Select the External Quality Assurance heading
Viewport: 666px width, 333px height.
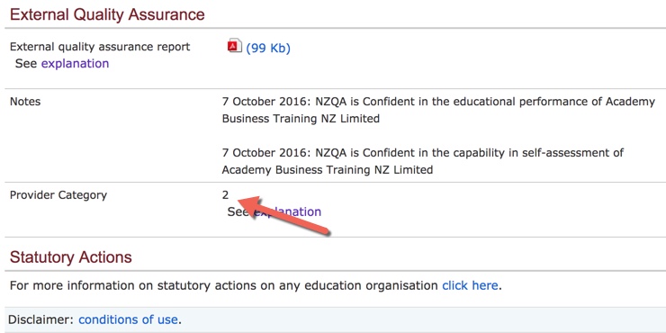point(107,14)
